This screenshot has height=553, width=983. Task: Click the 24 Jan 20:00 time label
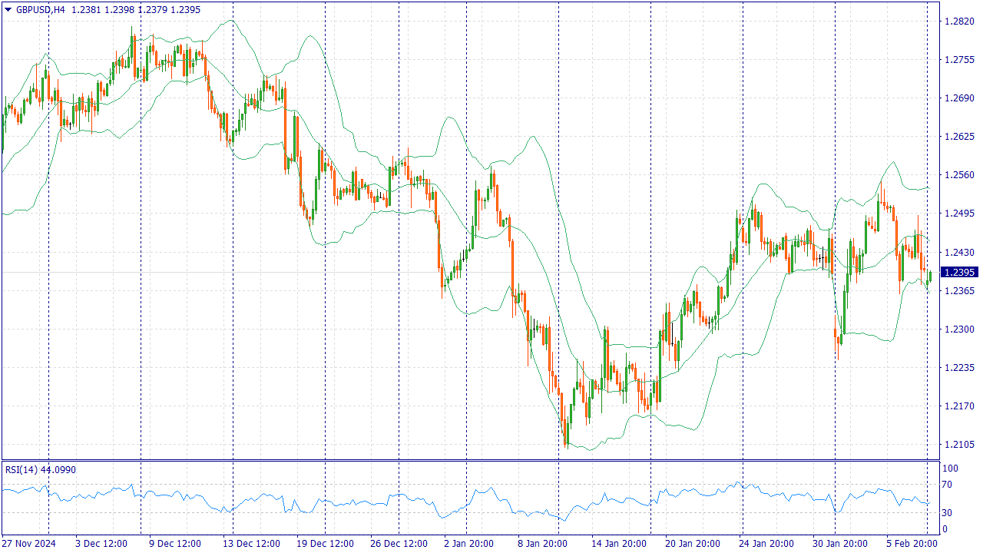click(766, 544)
